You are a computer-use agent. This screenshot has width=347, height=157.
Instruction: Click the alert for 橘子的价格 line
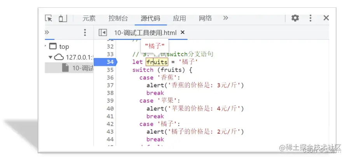click(x=195, y=132)
